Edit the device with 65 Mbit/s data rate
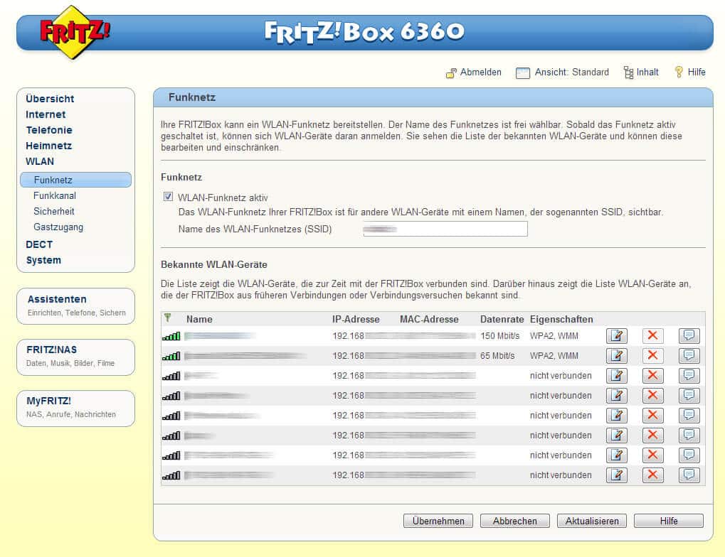The width and height of the screenshot is (725, 557). point(616,356)
